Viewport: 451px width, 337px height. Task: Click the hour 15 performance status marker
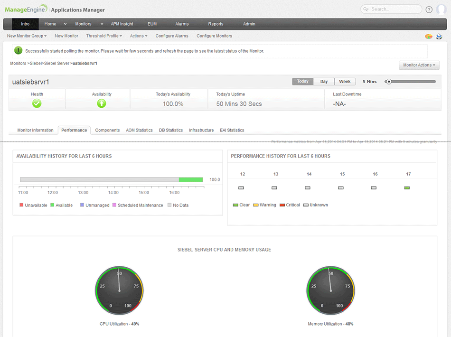(x=341, y=188)
